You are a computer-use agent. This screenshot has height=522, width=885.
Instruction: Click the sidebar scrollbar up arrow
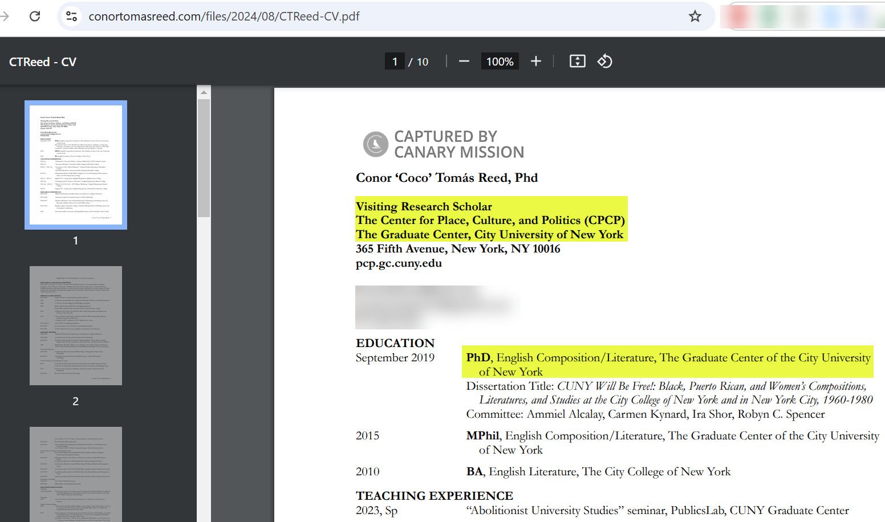[204, 92]
